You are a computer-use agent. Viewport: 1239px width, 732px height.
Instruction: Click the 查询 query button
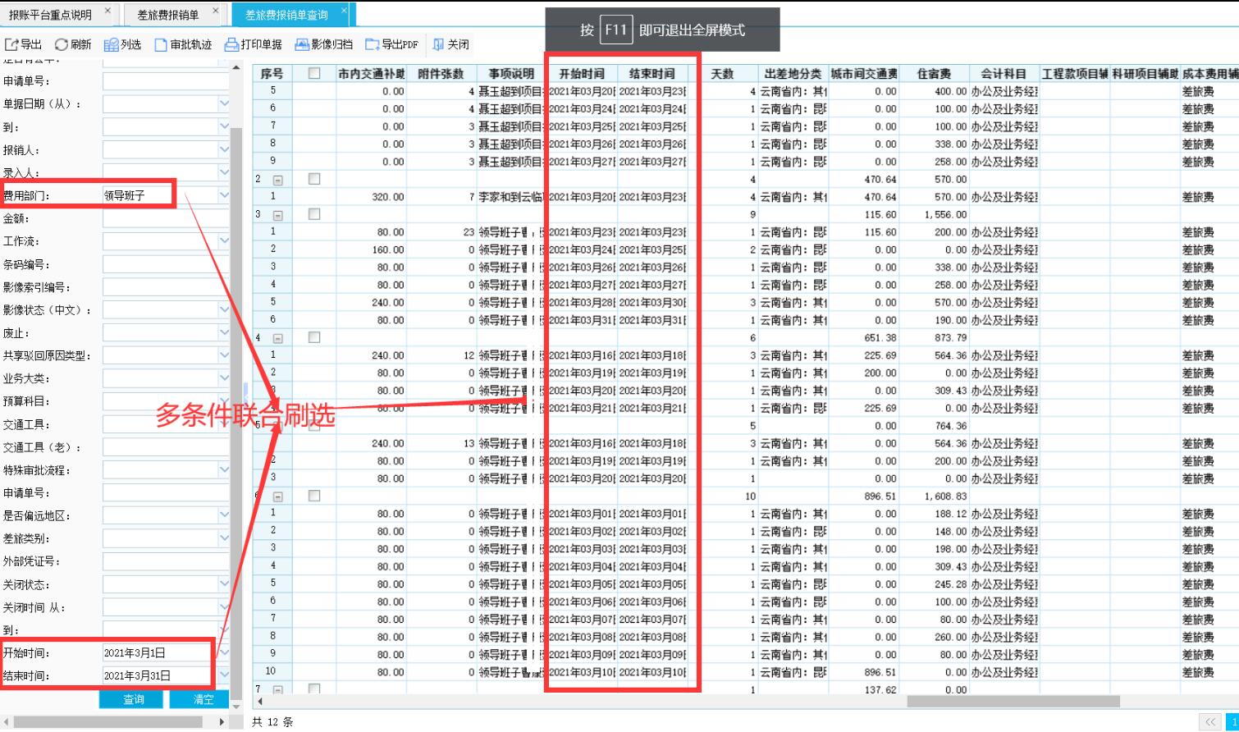point(134,699)
